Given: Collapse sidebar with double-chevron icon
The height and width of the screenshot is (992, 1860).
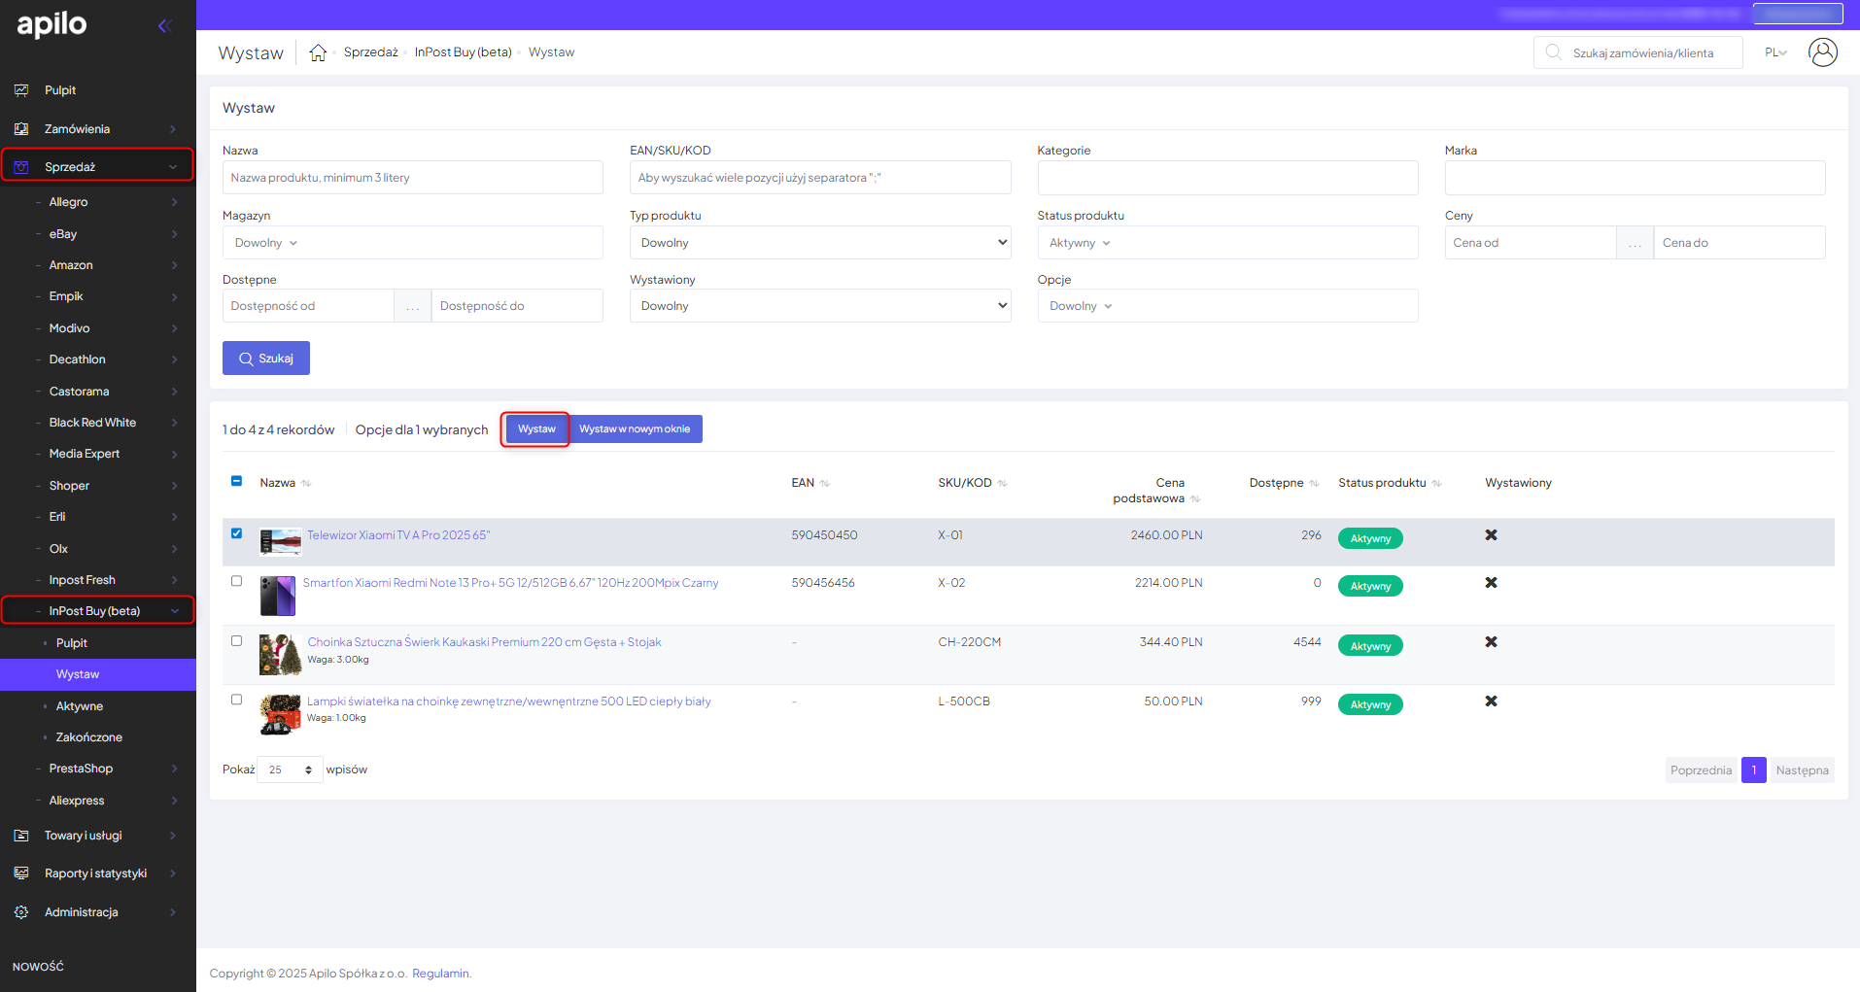Looking at the screenshot, I should tap(164, 26).
